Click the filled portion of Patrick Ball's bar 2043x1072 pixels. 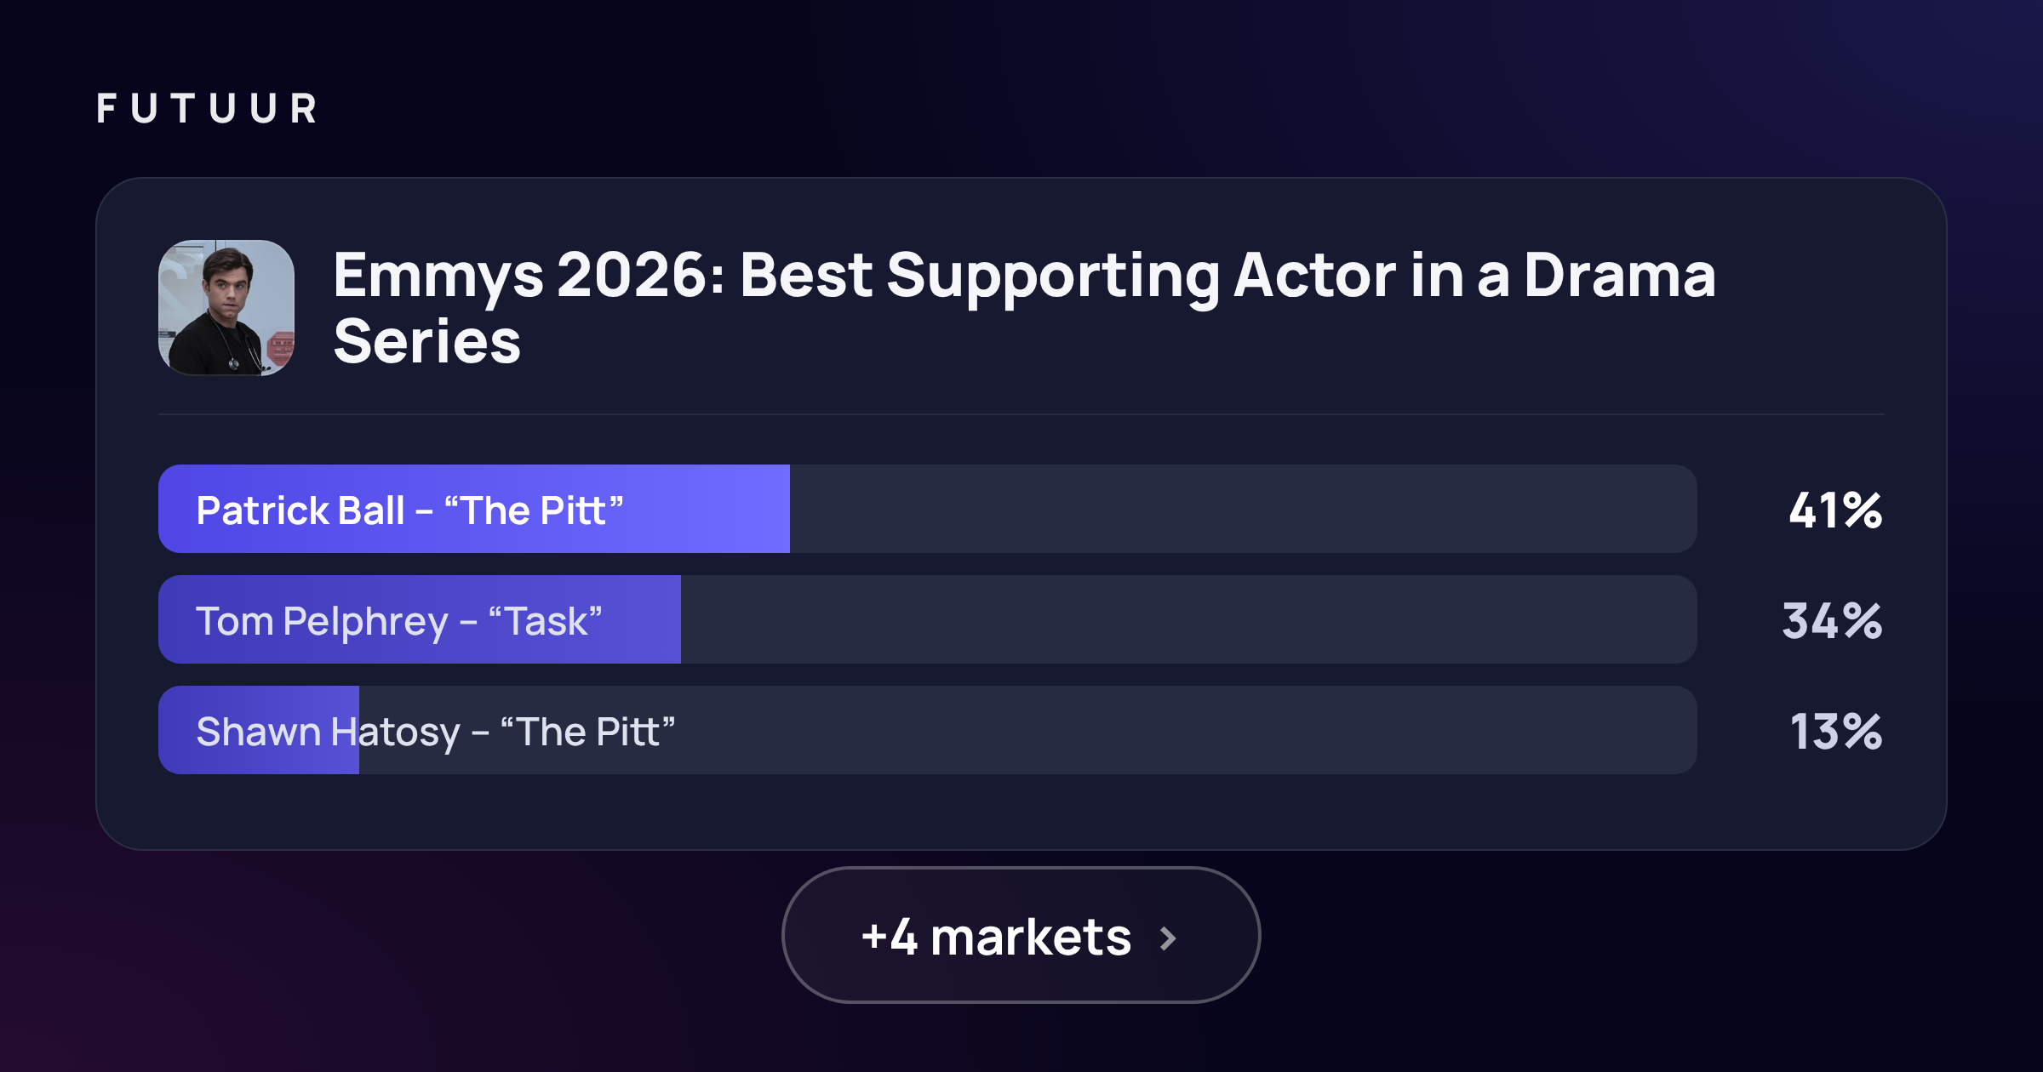point(474,509)
